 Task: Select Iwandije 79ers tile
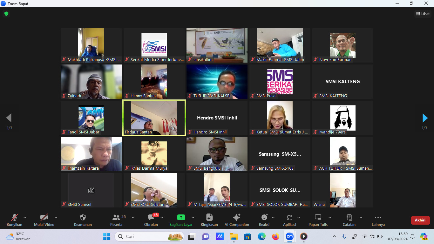pos(343,118)
